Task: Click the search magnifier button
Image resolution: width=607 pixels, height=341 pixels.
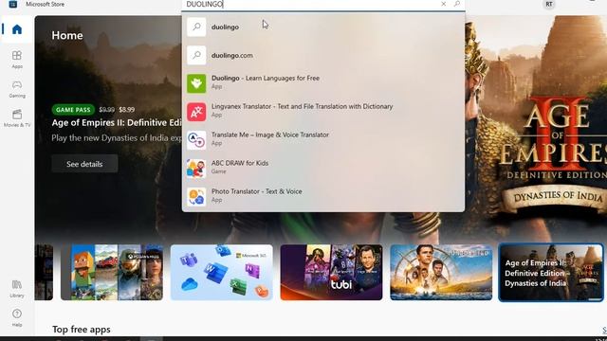Action: [x=457, y=4]
